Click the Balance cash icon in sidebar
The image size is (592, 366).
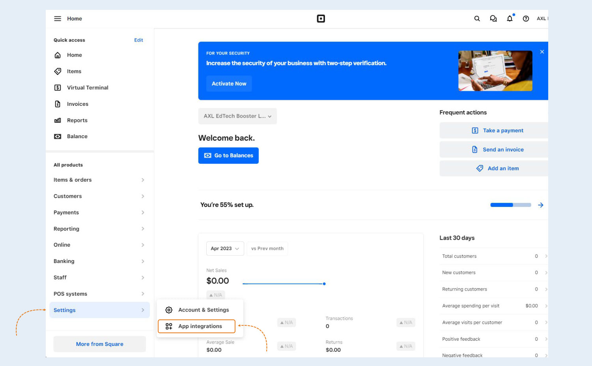(58, 137)
